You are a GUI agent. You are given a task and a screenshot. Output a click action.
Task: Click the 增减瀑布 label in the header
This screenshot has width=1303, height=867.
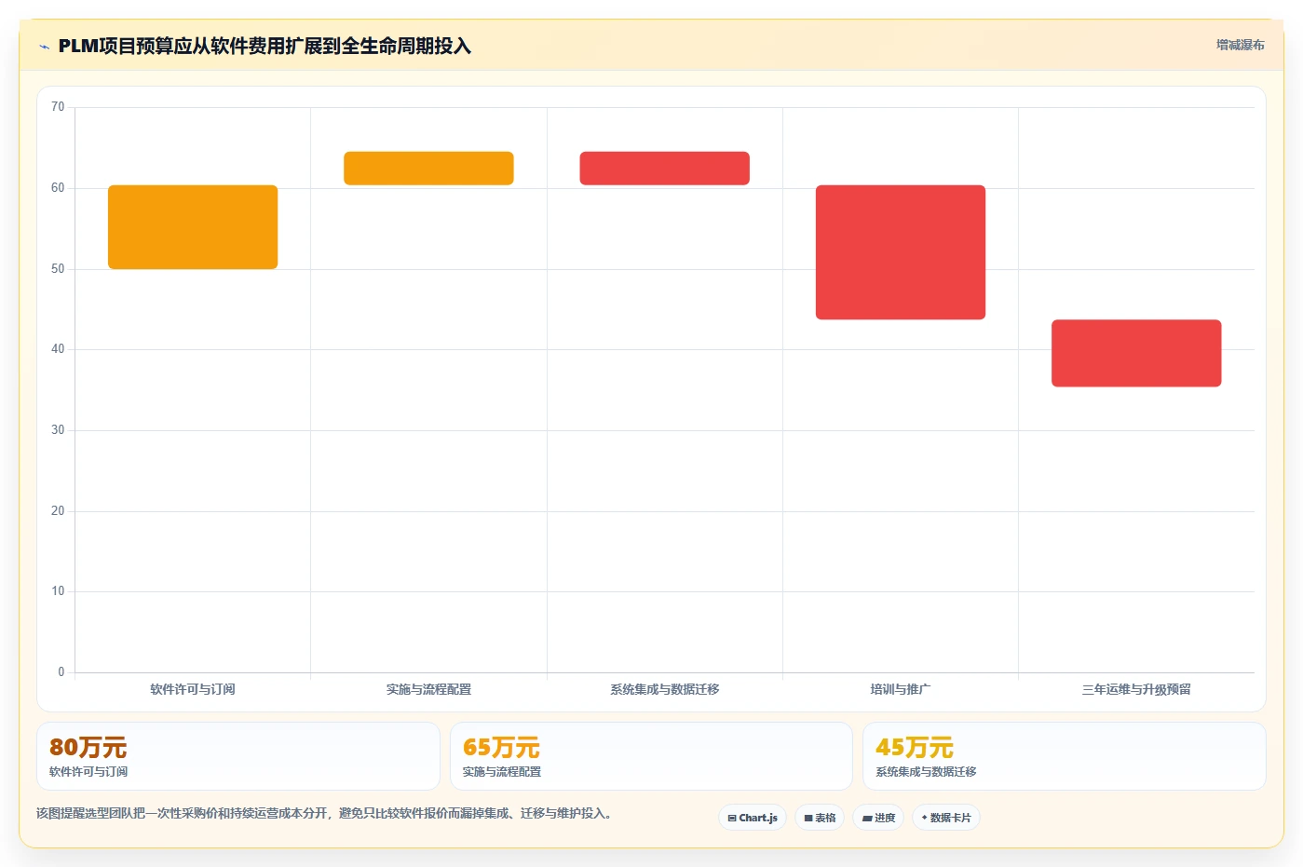1240,45
